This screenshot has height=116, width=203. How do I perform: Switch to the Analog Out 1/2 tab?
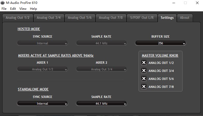coord(18,18)
